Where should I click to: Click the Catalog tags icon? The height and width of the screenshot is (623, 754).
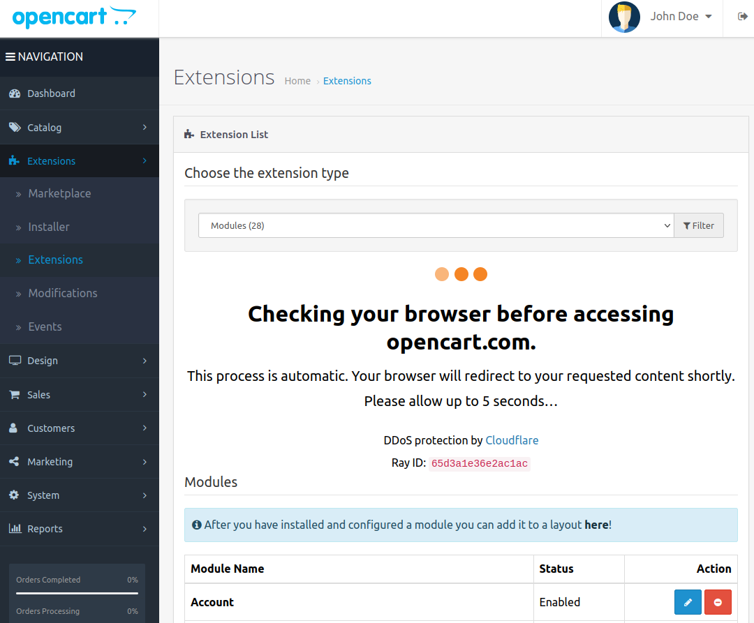15,127
